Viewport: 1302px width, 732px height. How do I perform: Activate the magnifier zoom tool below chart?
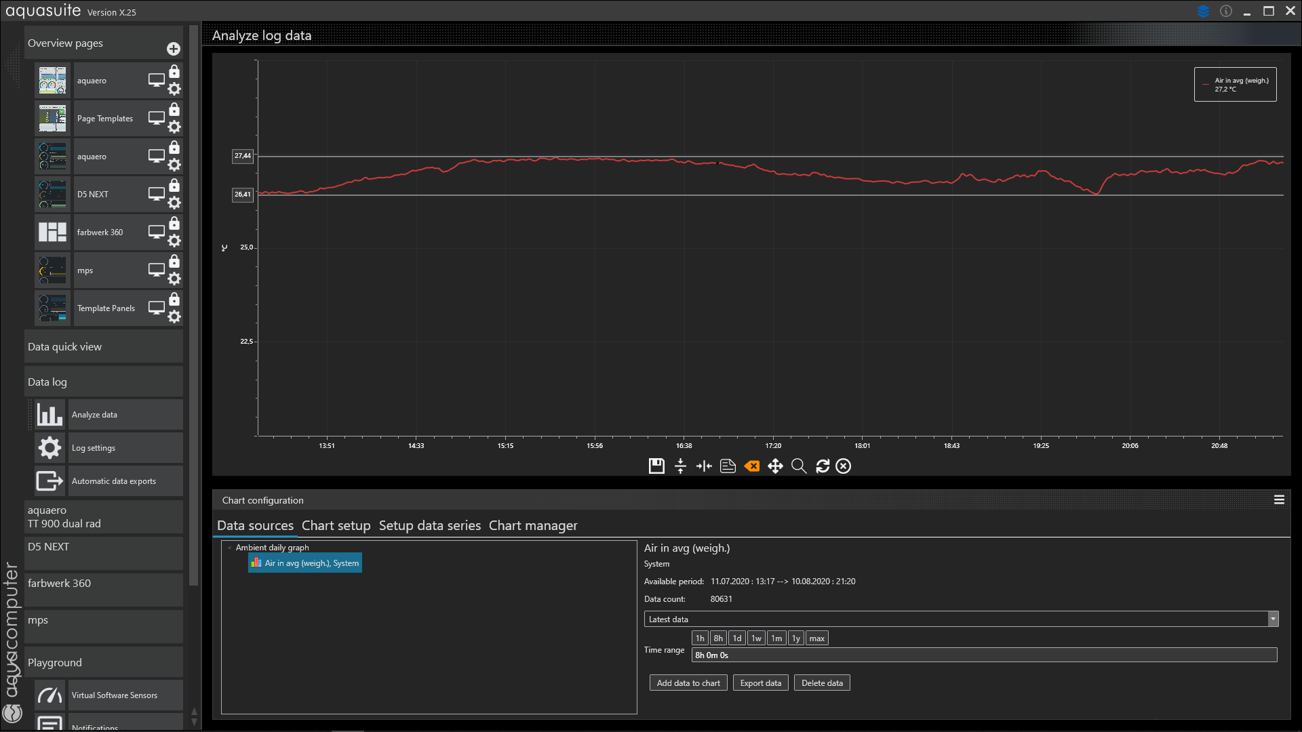(x=799, y=466)
